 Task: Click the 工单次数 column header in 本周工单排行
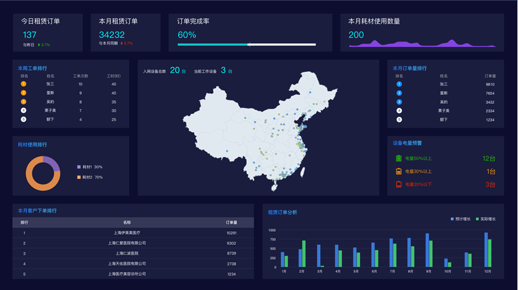[x=81, y=76]
